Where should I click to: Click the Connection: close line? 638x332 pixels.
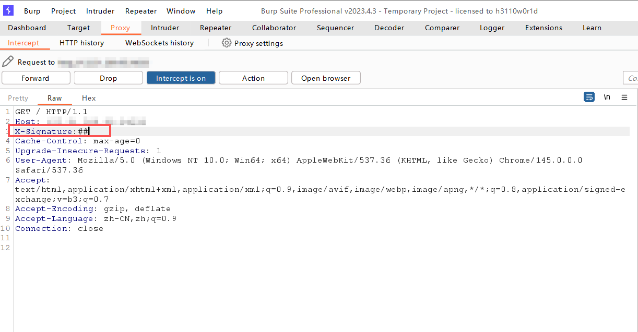coord(59,228)
